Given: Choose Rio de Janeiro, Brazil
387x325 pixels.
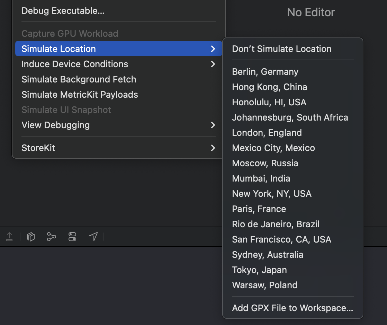Looking at the screenshot, I should point(293,224).
